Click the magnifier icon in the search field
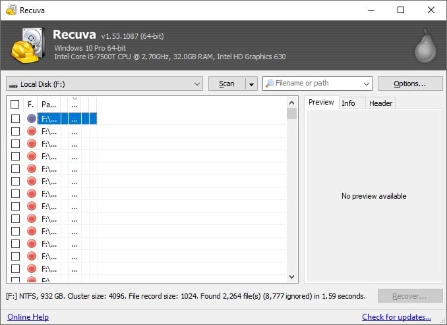Image resolution: width=447 pixels, height=325 pixels. [270, 84]
